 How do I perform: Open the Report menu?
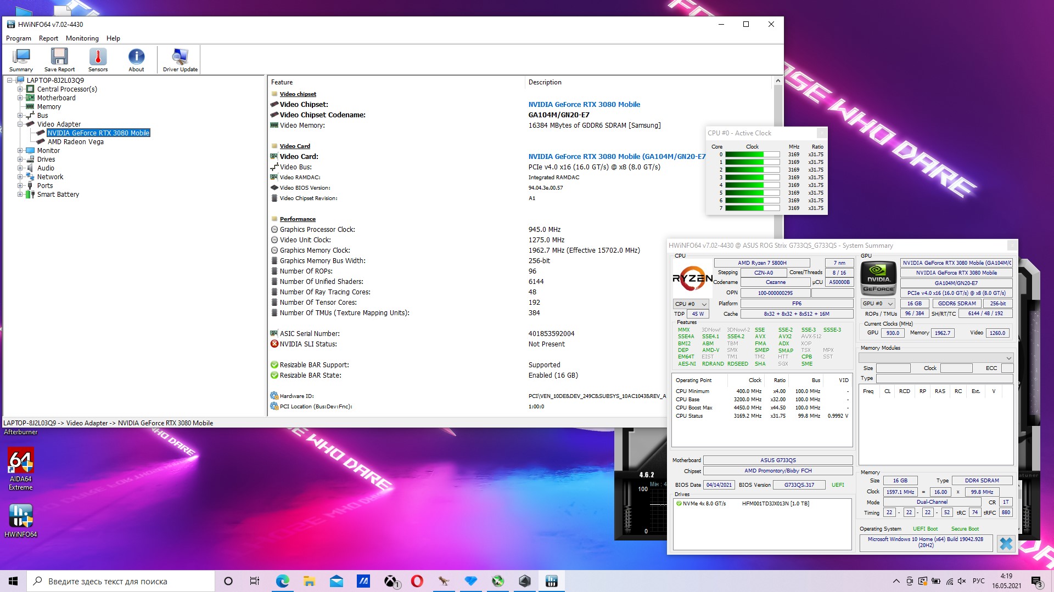[x=48, y=38]
